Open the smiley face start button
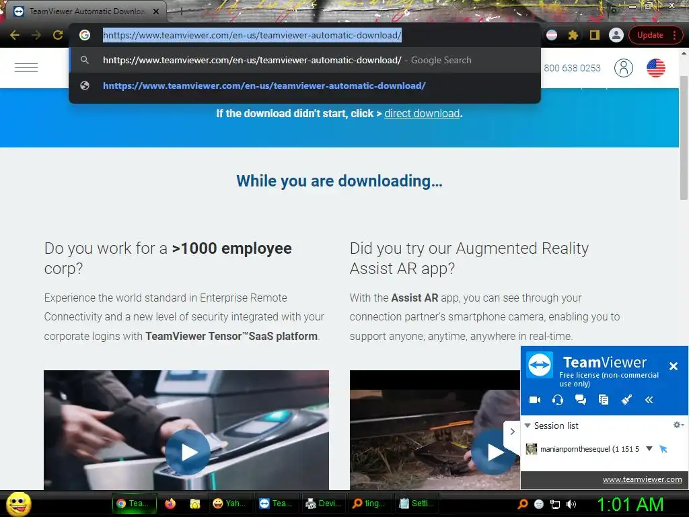Screen dimensions: 689x517 [x=18, y=504]
